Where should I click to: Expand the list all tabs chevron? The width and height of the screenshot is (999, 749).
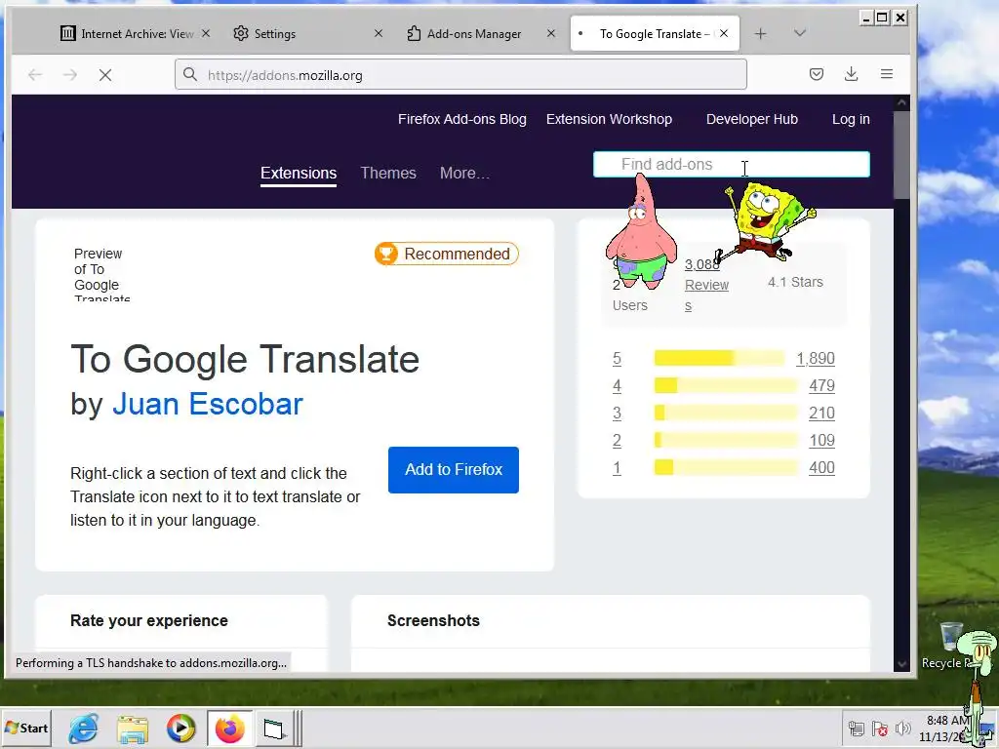800,33
